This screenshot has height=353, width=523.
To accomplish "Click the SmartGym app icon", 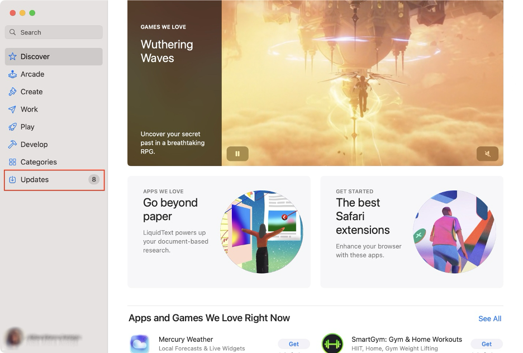I will [x=332, y=344].
